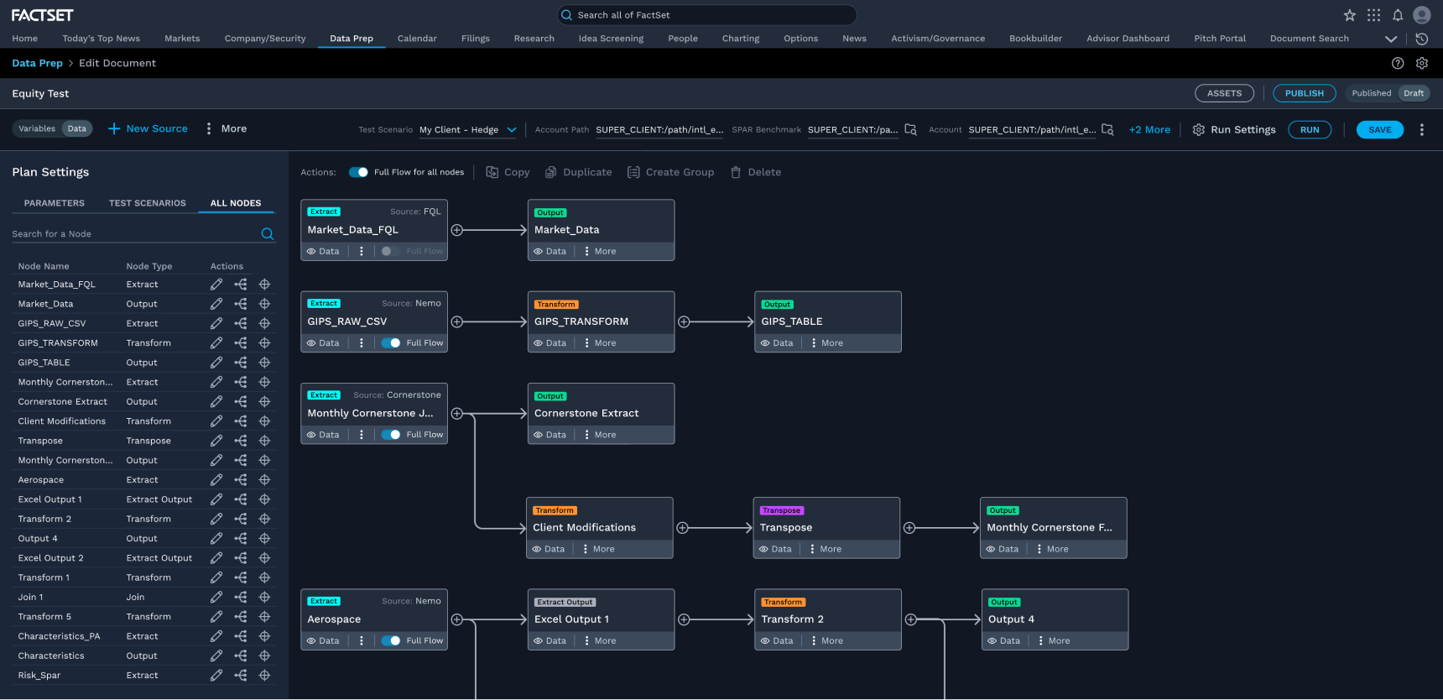Click the edit pencil for Market_Data_FQL row
Viewport: 1443px width, 700px height.
pos(216,285)
